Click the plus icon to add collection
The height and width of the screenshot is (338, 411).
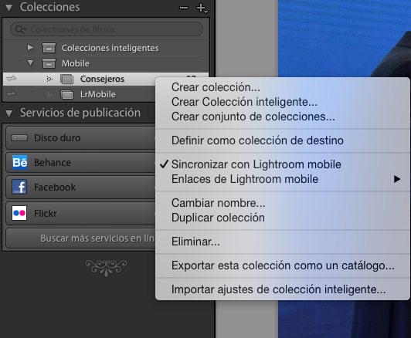point(202,8)
